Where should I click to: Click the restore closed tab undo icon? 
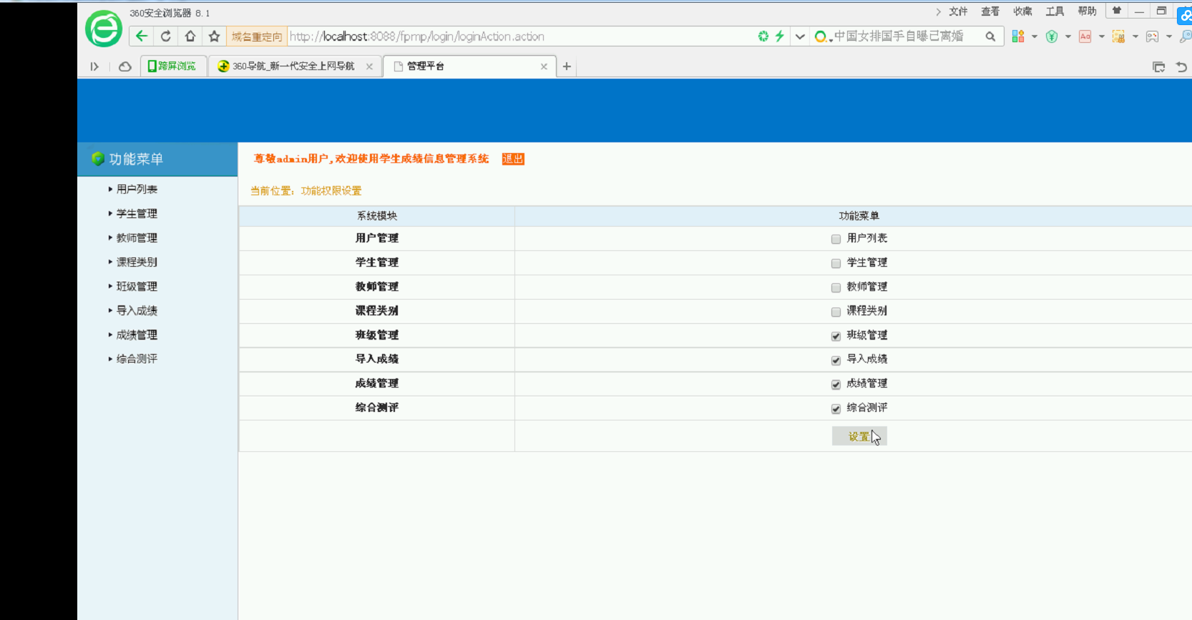pos(1181,67)
